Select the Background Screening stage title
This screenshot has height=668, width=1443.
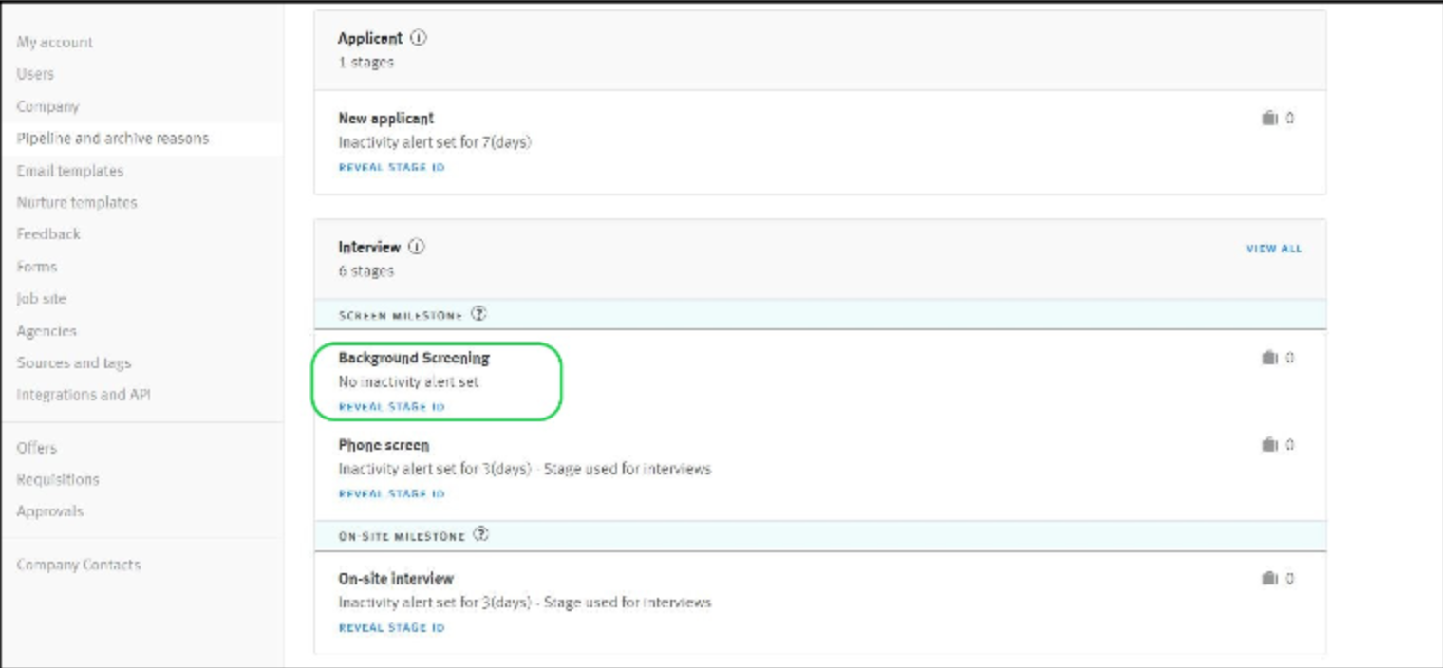pyautogui.click(x=414, y=359)
